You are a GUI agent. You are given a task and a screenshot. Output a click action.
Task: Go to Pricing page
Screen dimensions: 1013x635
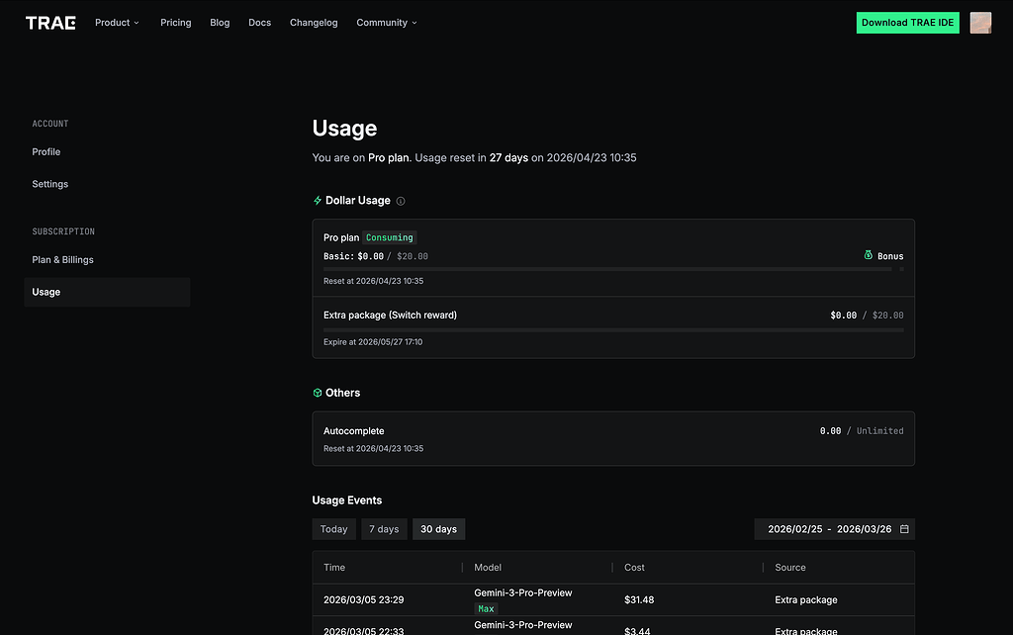[x=176, y=23]
